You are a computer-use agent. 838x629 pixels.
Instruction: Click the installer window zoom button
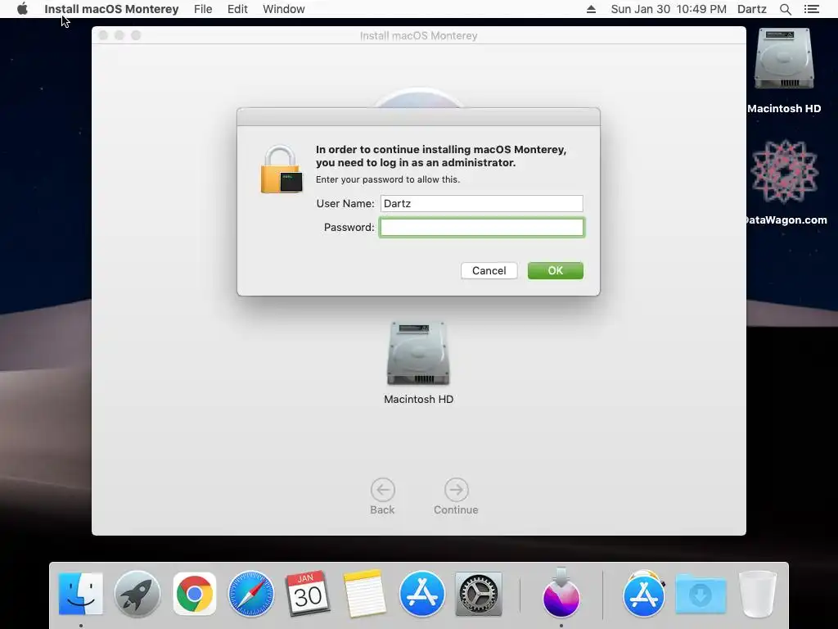[x=136, y=35]
